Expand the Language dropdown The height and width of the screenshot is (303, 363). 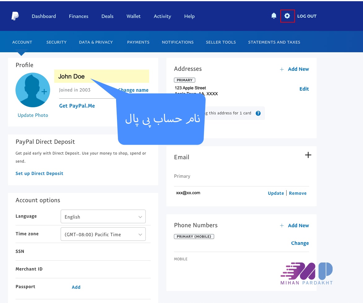(103, 217)
